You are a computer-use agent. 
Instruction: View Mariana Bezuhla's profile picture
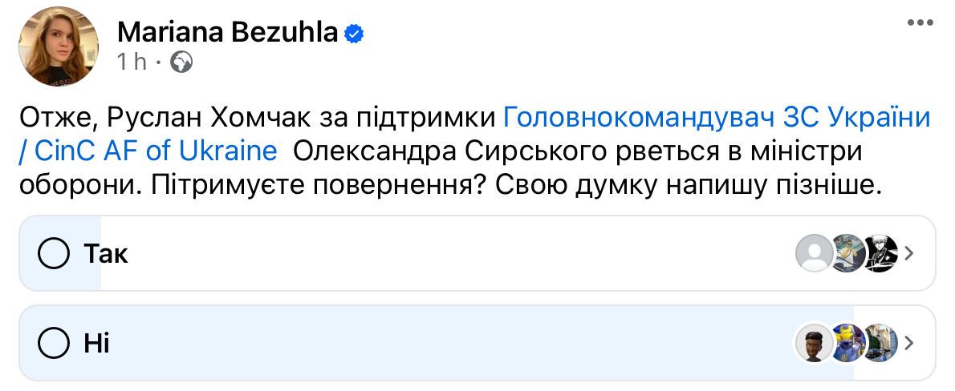59,46
